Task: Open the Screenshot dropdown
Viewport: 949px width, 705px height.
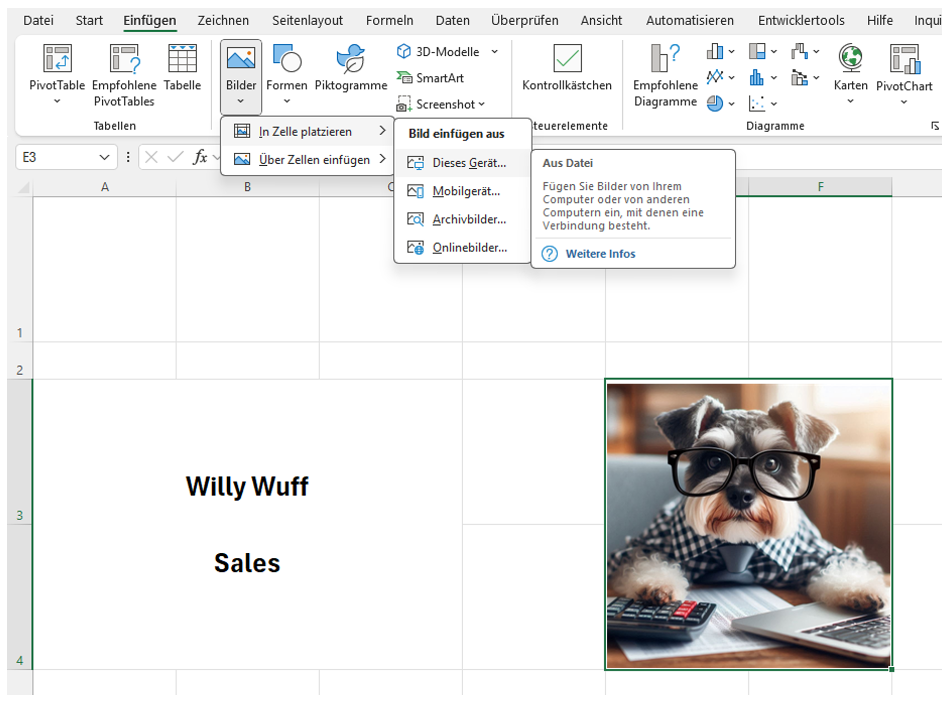Action: (x=482, y=104)
